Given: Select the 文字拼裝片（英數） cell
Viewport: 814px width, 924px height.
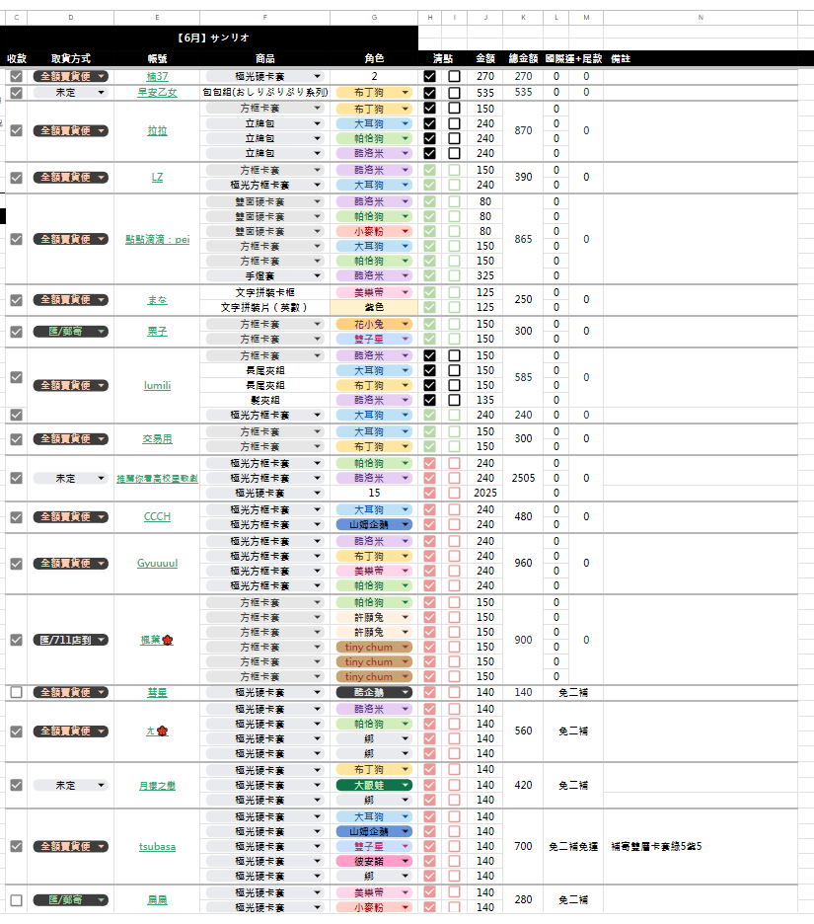Looking at the screenshot, I should 265,307.
